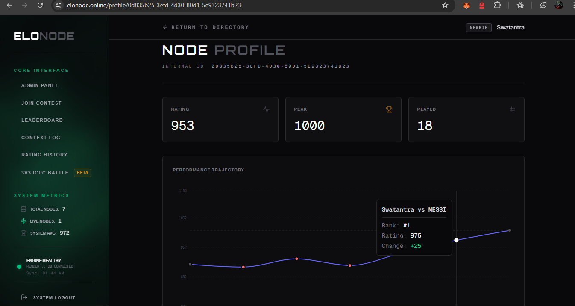
Task: Click the tooltip Rating value 975
Action: (x=416, y=235)
